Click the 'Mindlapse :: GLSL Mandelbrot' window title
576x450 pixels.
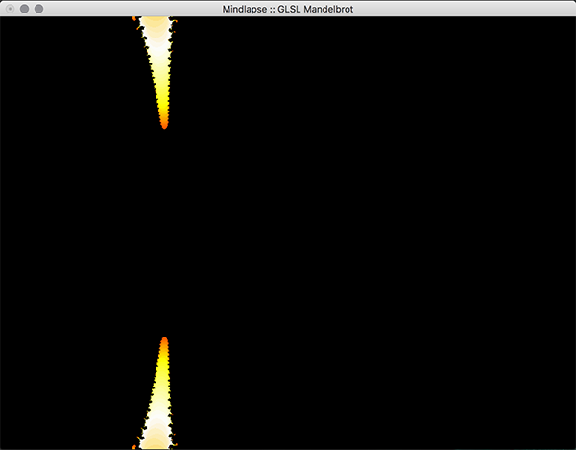coord(287,8)
